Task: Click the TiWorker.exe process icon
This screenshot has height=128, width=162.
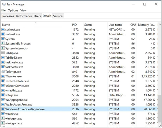Action: (3, 76)
